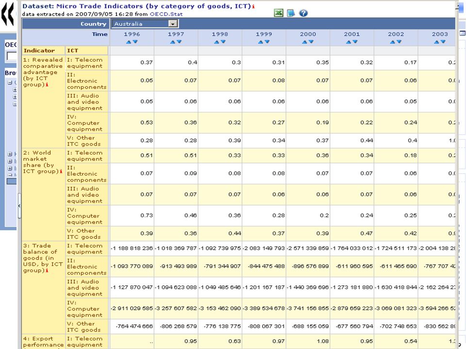Sort 1998 column descending
Screen dimensions: 466x349
click(223, 42)
